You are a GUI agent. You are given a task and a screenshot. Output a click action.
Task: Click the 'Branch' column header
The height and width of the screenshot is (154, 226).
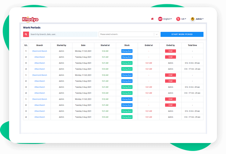tap(40, 45)
